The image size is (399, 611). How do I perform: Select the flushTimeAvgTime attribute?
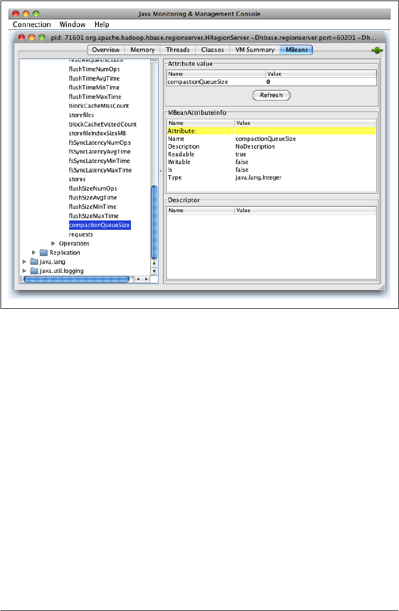click(95, 78)
